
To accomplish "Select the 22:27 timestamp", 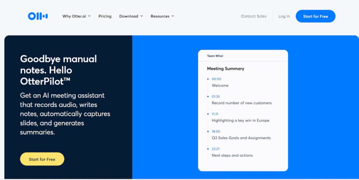I will (x=216, y=149).
